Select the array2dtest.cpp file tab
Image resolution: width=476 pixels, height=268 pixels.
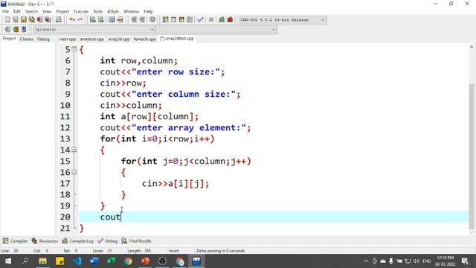point(177,39)
